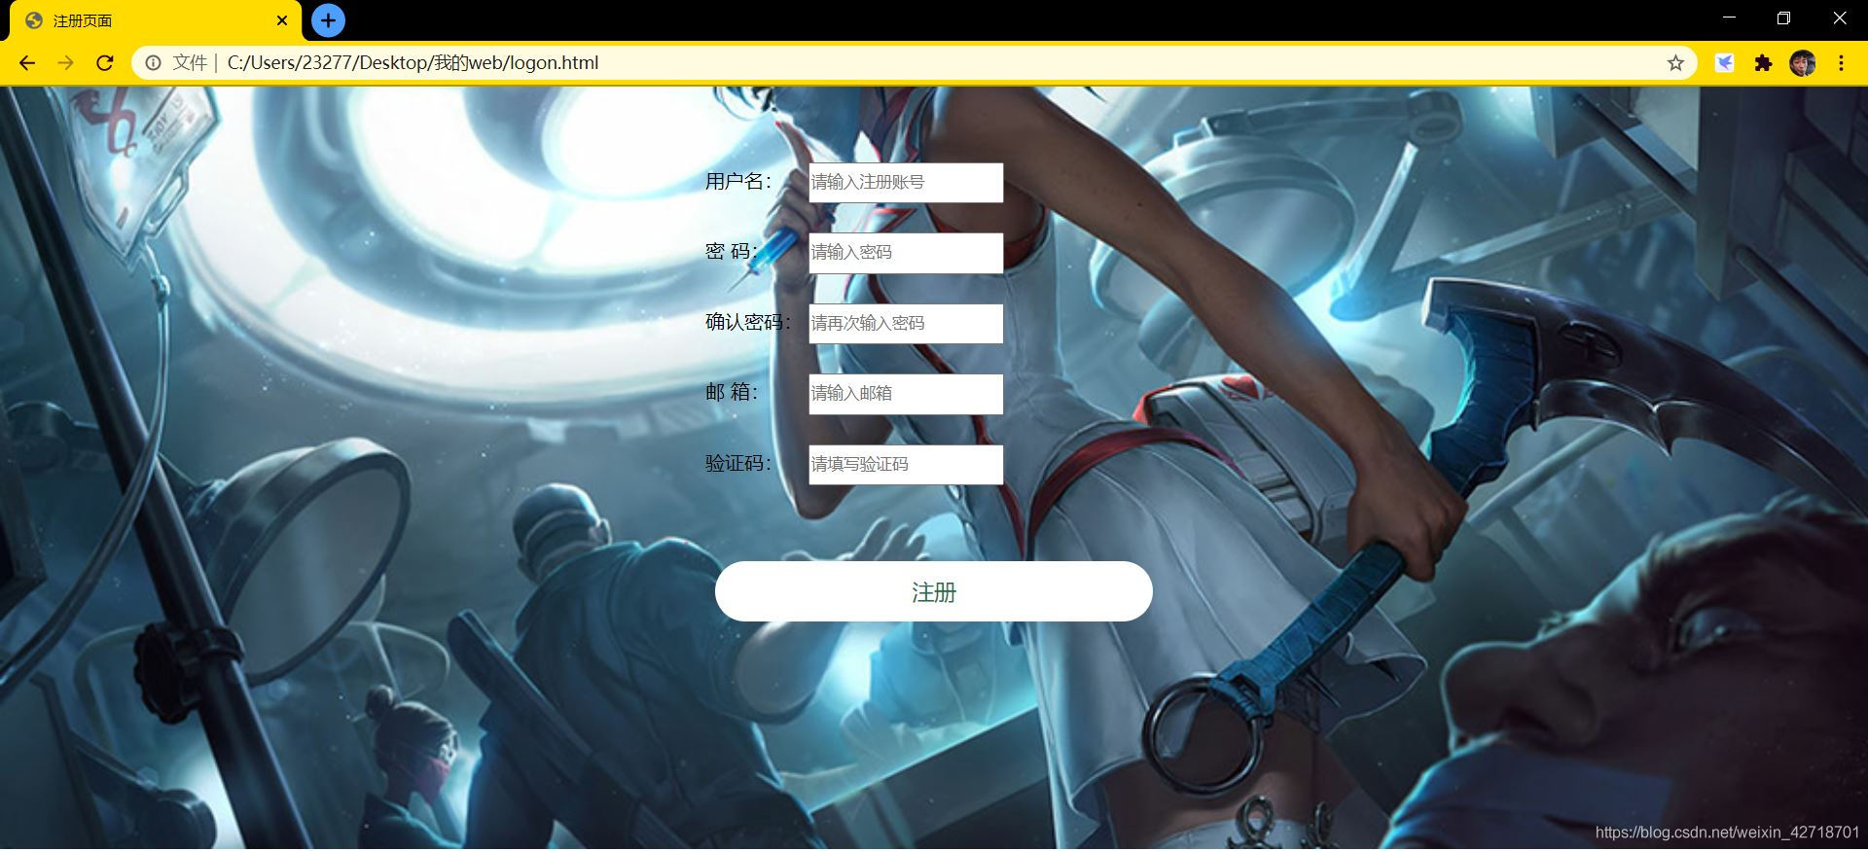Screen dimensions: 1868x851
Task: Open Chrome three-dot menu
Action: click(1841, 63)
